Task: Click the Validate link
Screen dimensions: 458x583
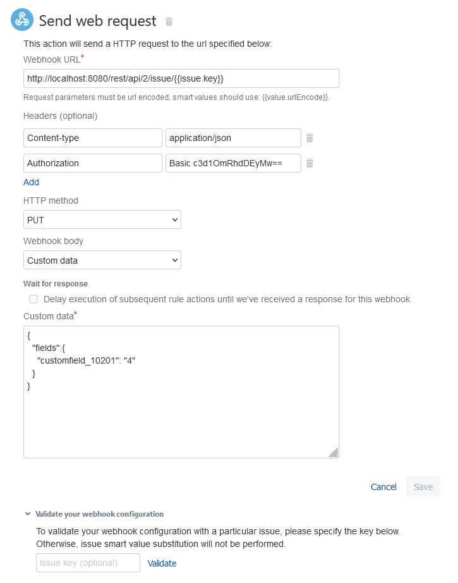Action: tap(162, 563)
